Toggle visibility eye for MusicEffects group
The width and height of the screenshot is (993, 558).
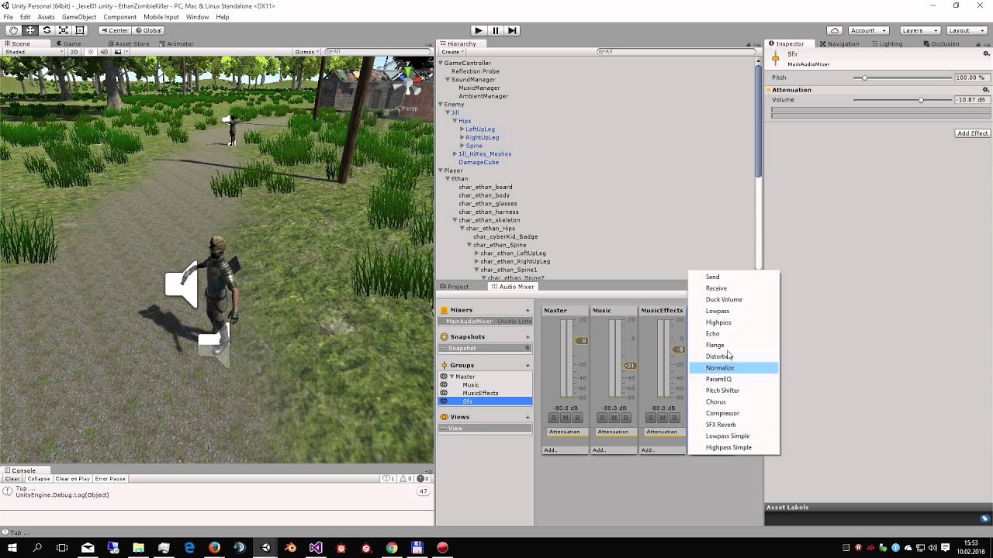[x=444, y=393]
